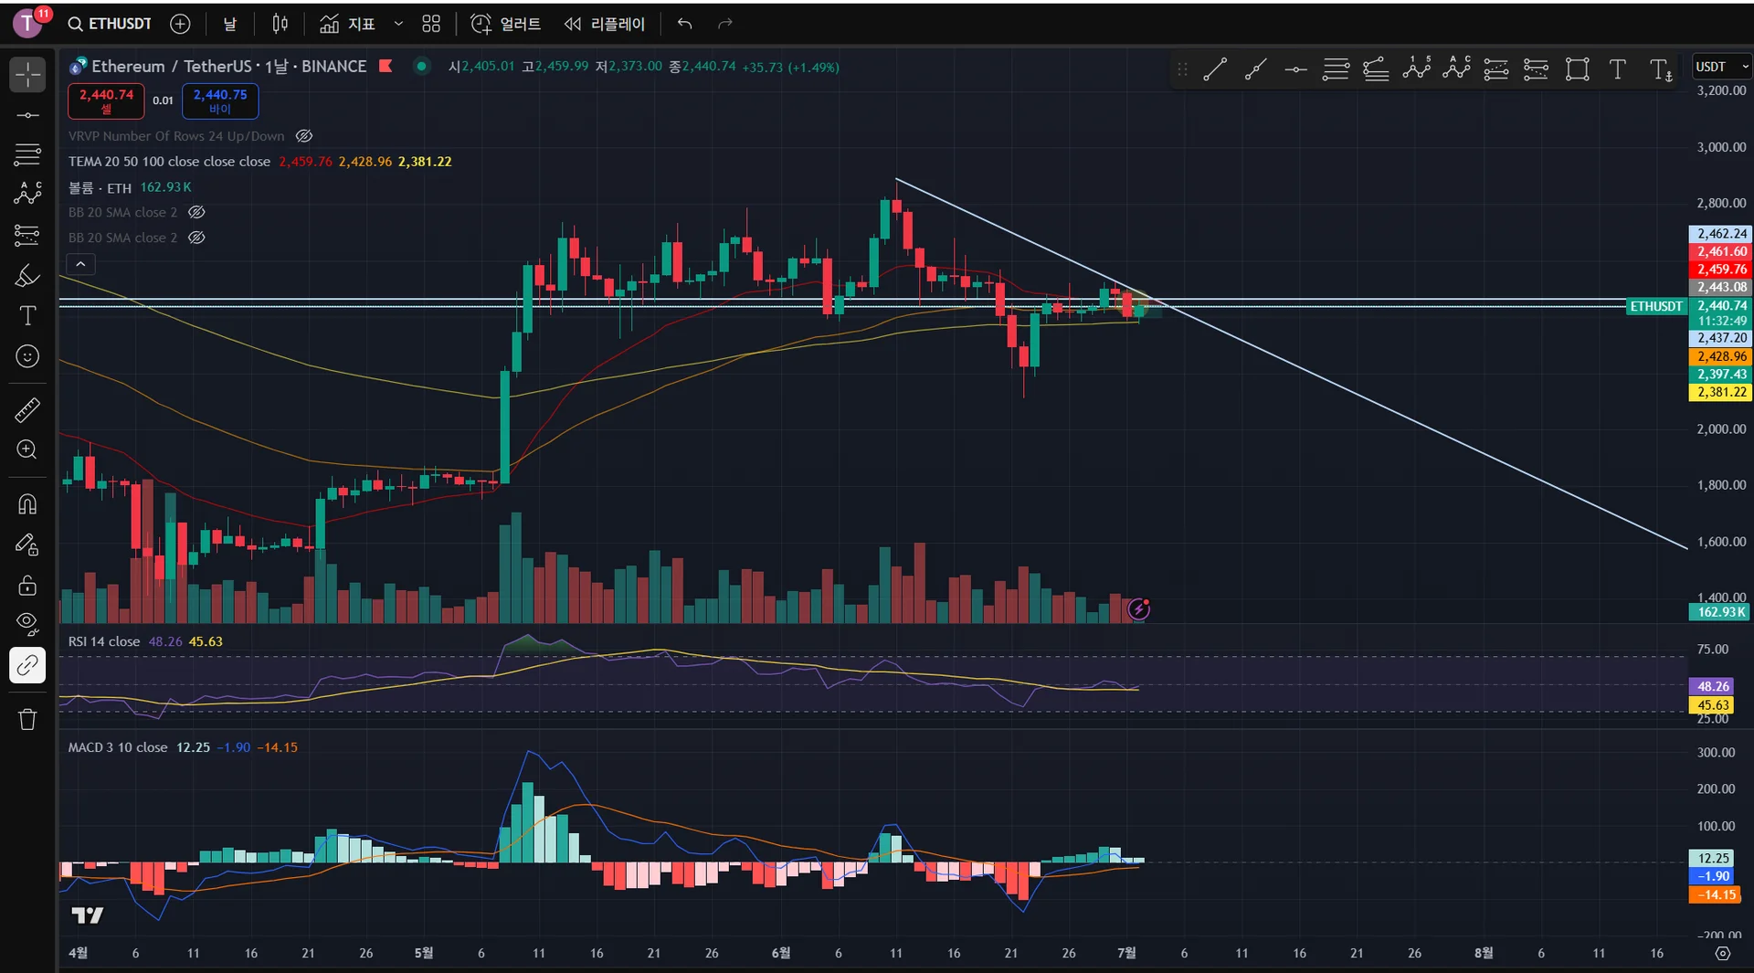1754x973 pixels.
Task: Click the green market status dot
Action: (421, 66)
